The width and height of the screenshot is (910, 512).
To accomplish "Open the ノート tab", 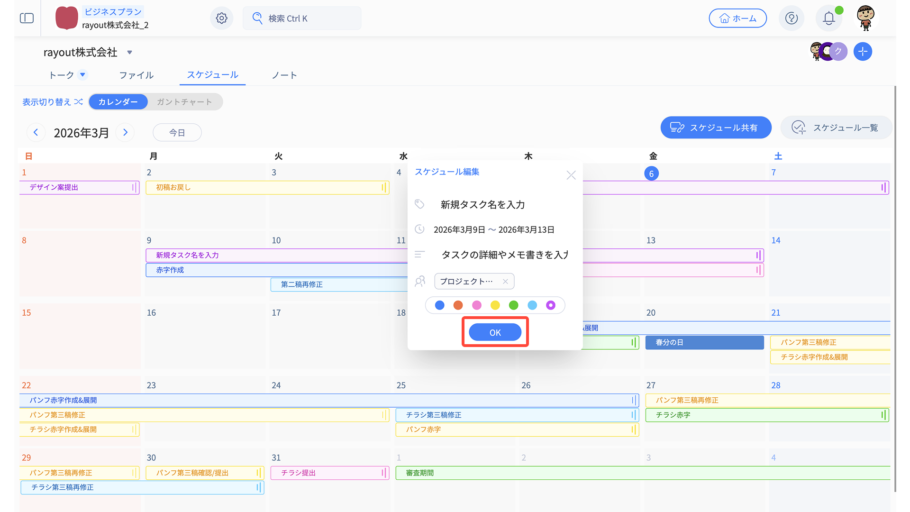I will pyautogui.click(x=284, y=75).
